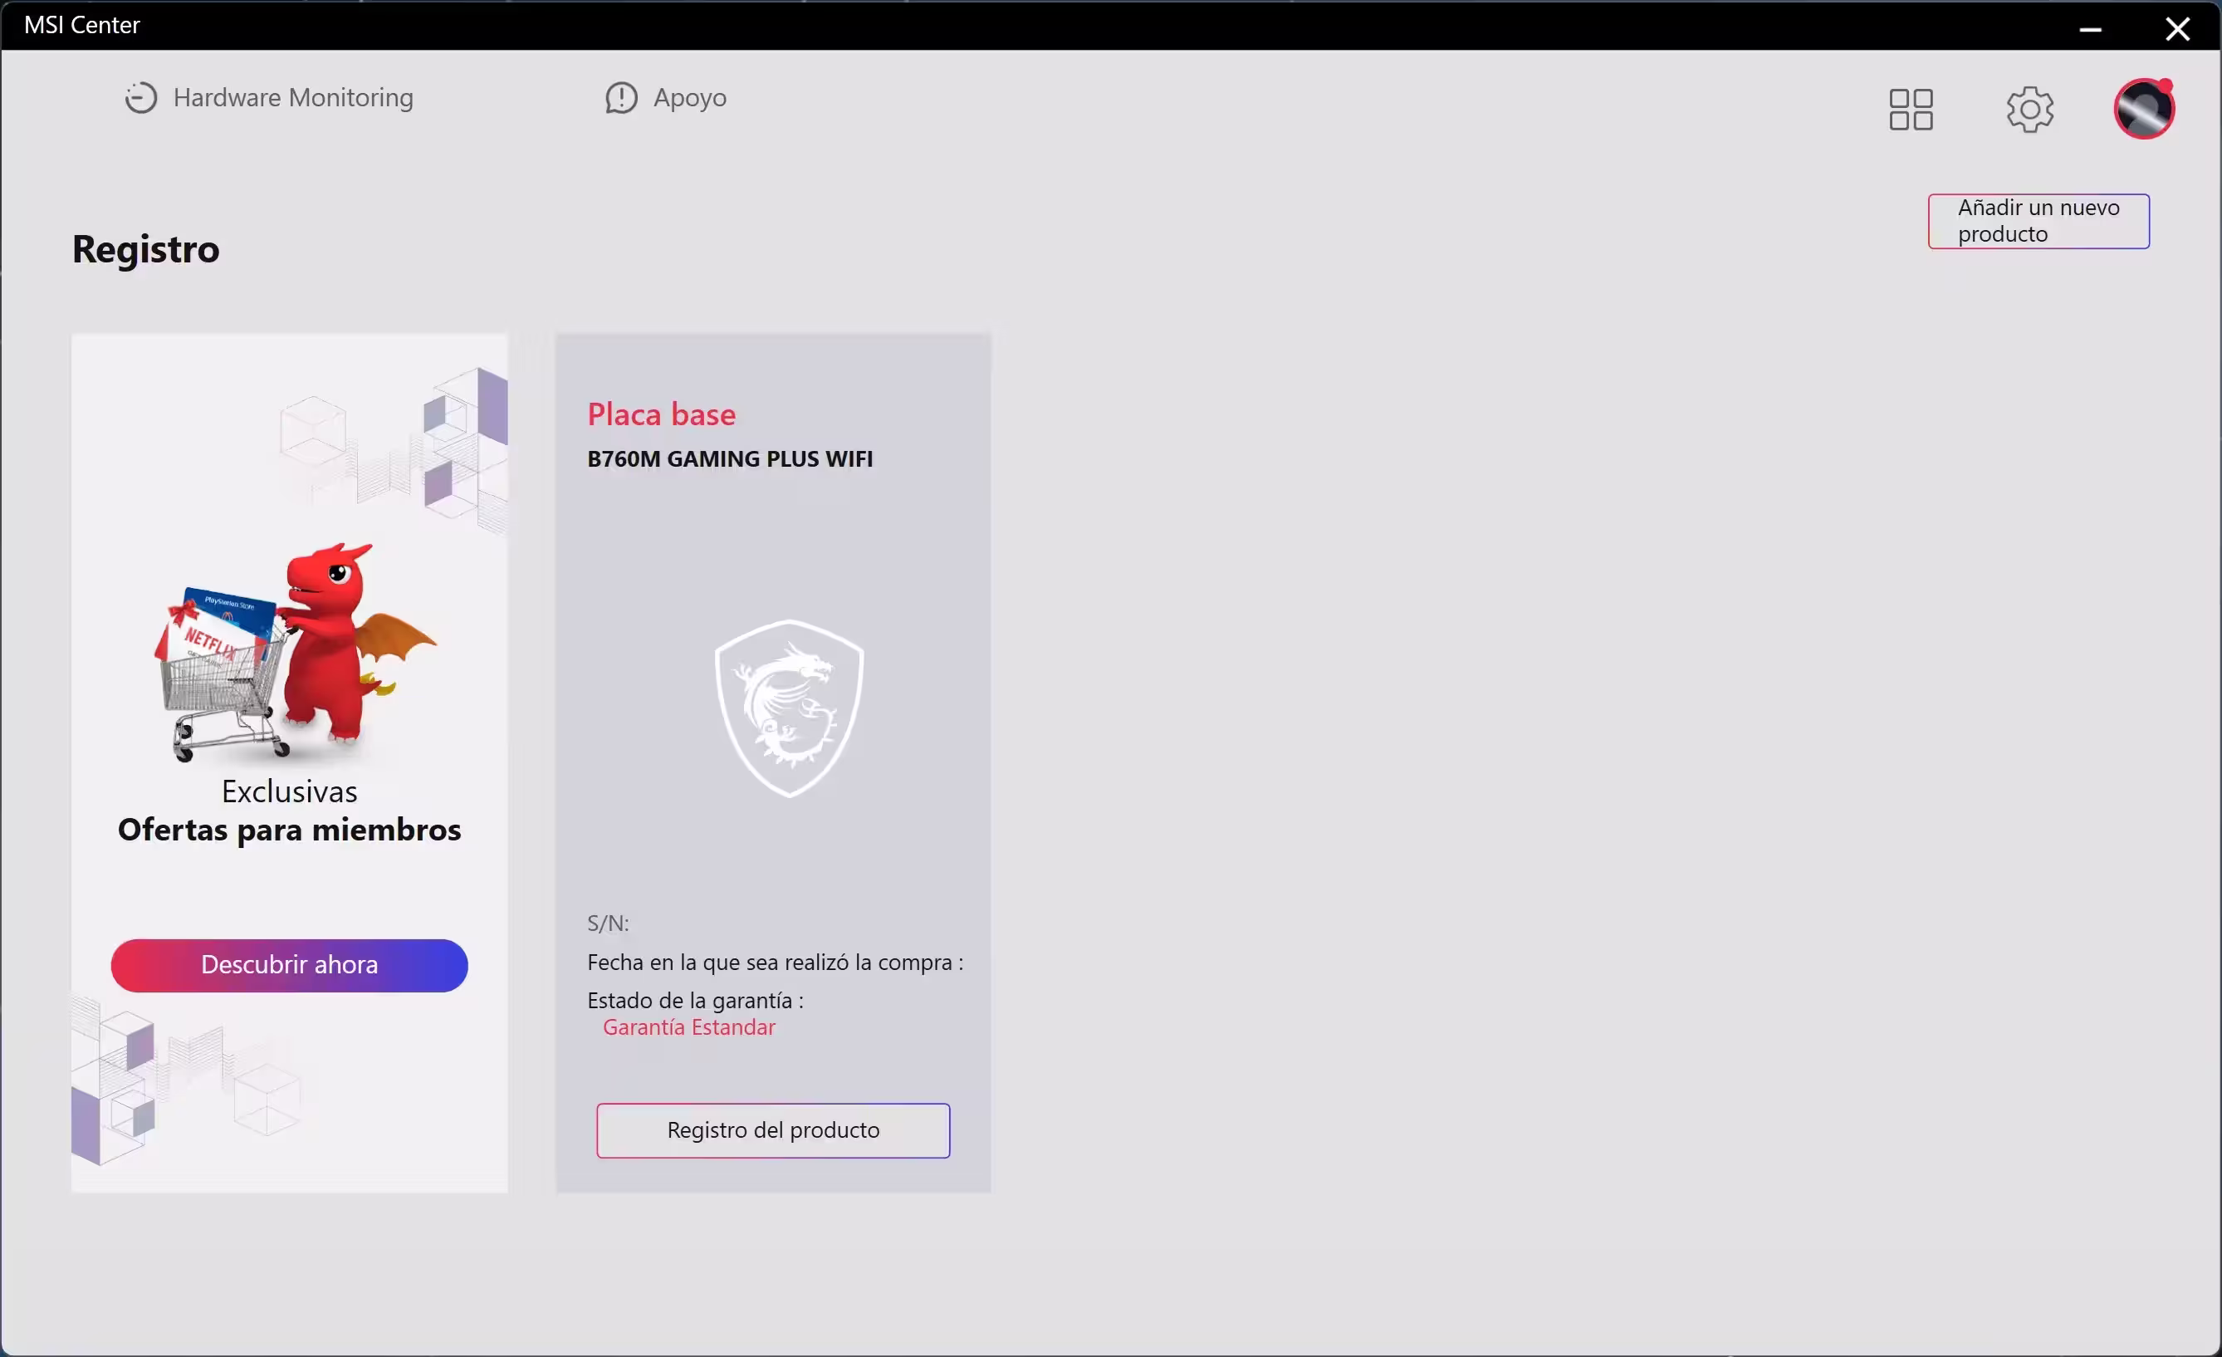Image resolution: width=2222 pixels, height=1357 pixels.
Task: Click the Hardware Monitoring gauge icon
Action: (x=140, y=97)
